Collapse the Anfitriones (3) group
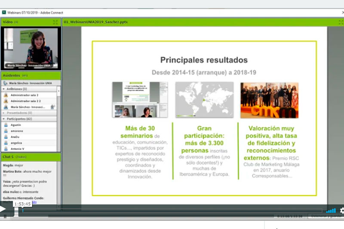The height and width of the screenshot is (229, 344). [x=4, y=89]
